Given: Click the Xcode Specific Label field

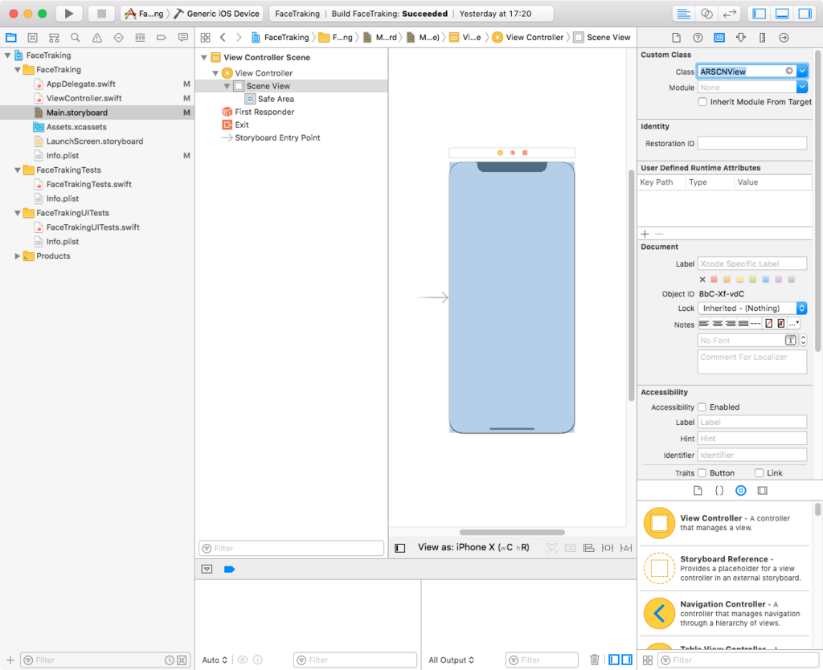Looking at the screenshot, I should [x=752, y=264].
